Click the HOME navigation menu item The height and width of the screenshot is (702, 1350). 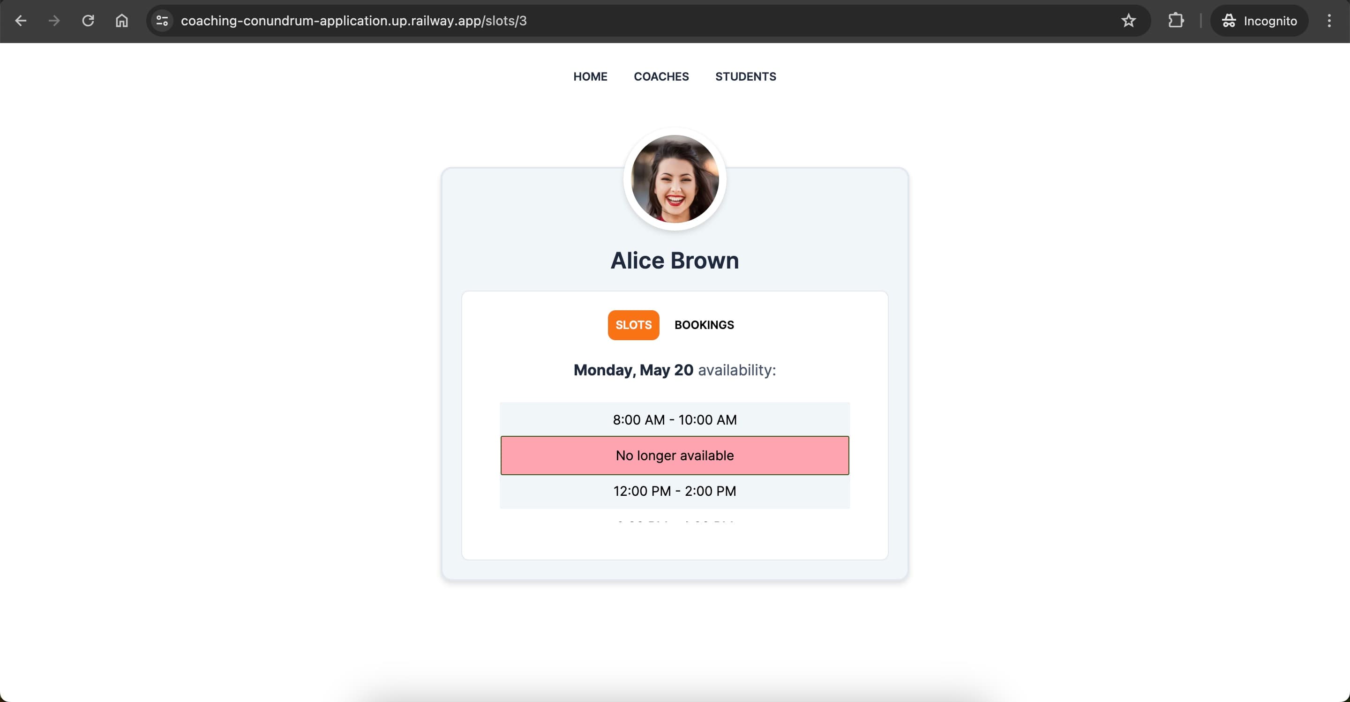(590, 76)
